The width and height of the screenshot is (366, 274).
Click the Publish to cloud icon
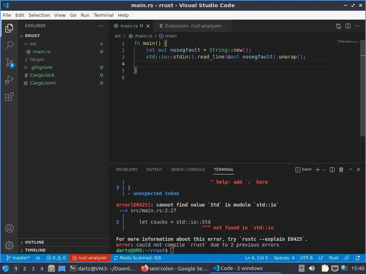coord(38,258)
